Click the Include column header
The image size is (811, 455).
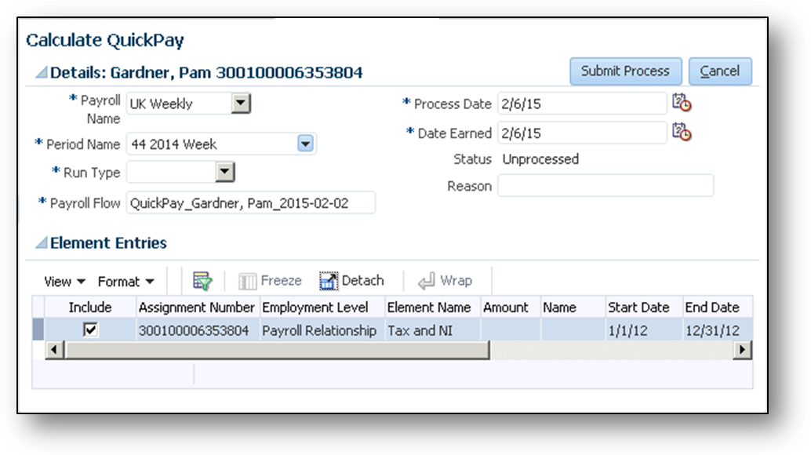pyautogui.click(x=90, y=308)
